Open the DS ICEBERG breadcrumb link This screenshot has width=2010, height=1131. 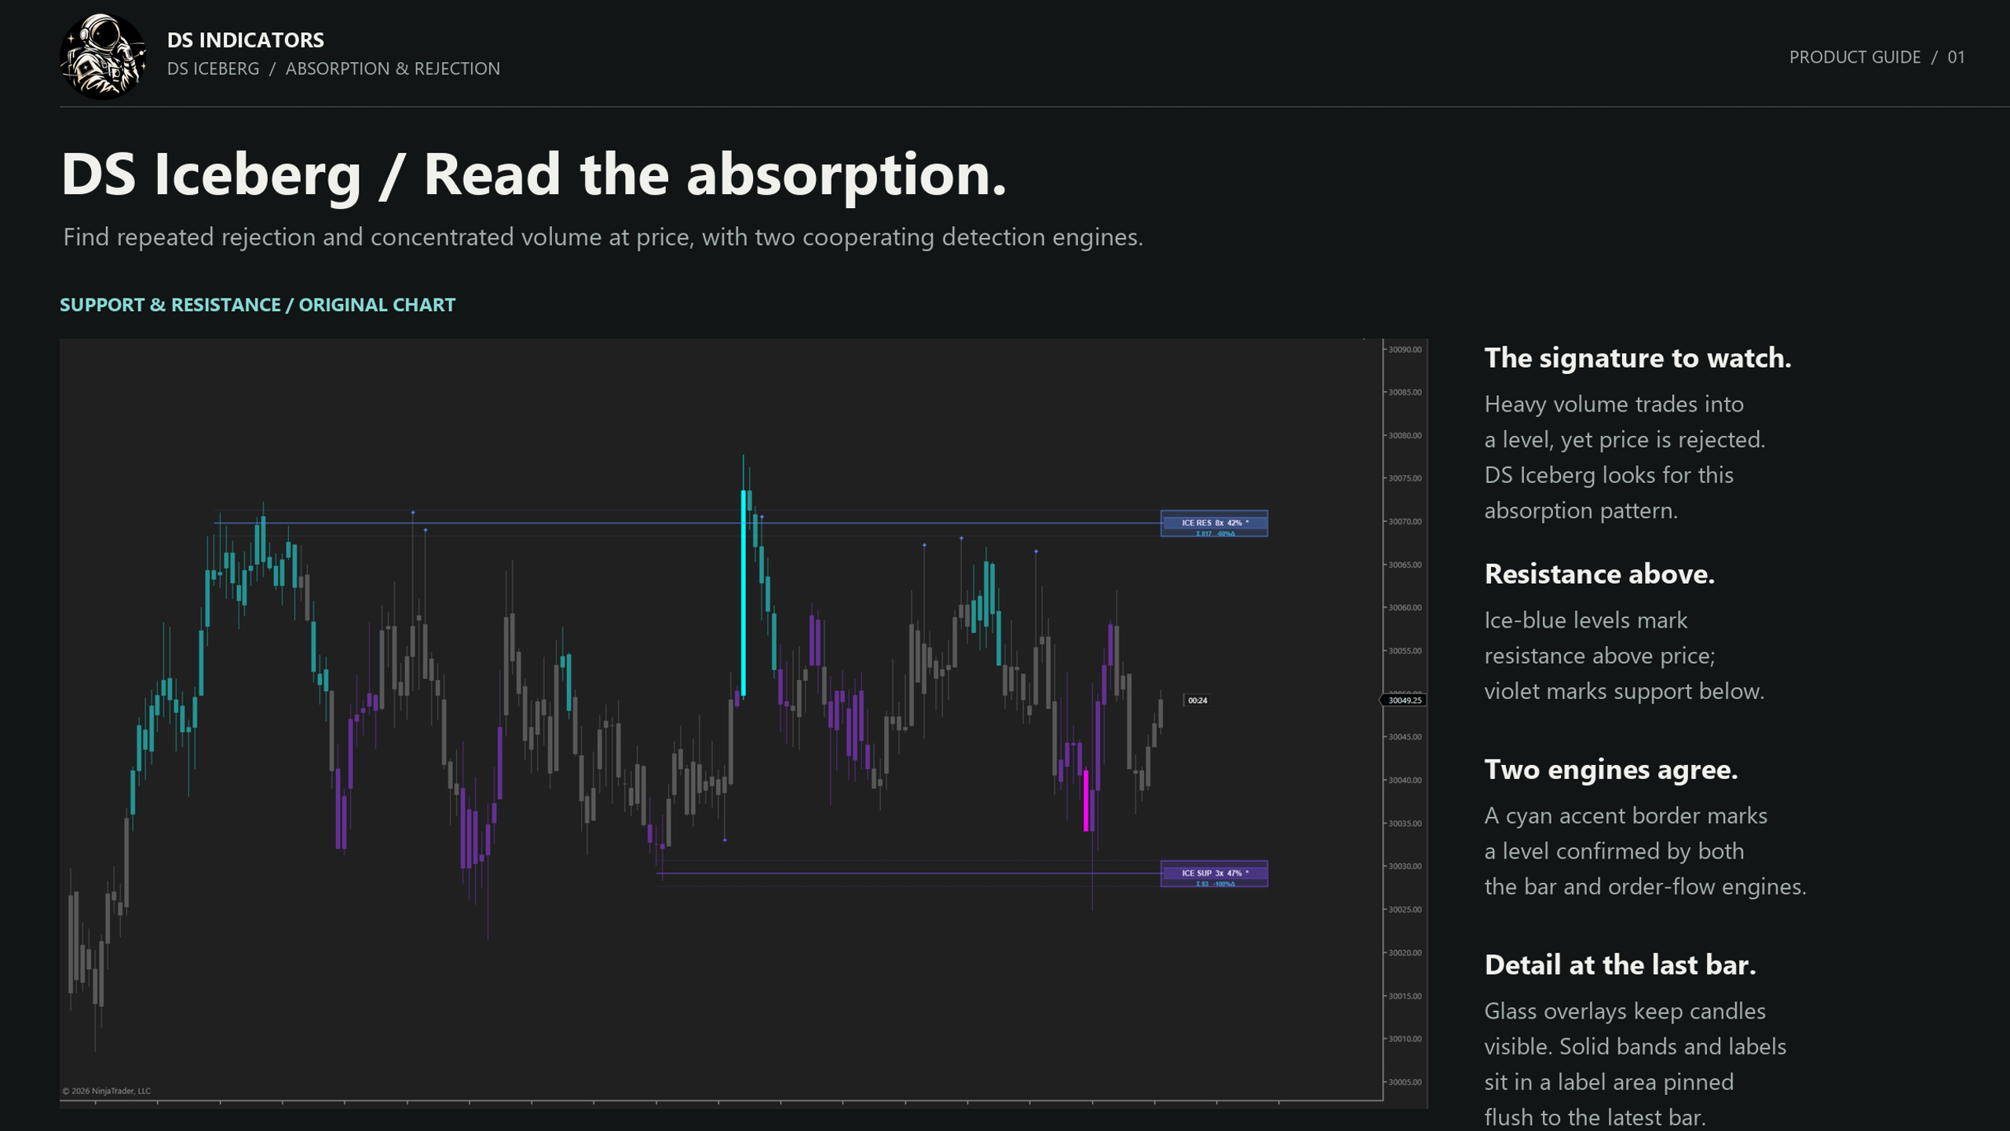pyautogui.click(x=213, y=68)
